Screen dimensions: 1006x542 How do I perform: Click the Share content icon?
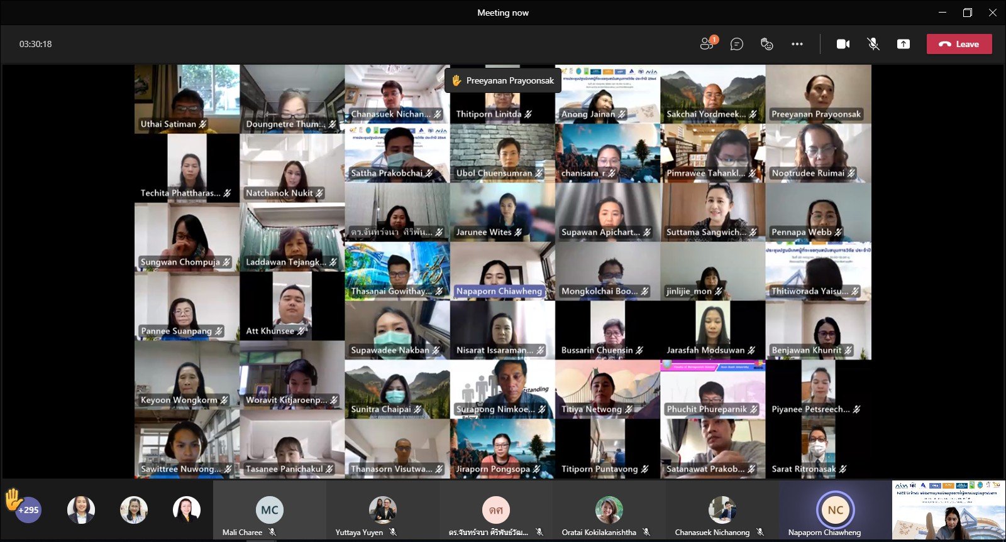click(x=904, y=44)
